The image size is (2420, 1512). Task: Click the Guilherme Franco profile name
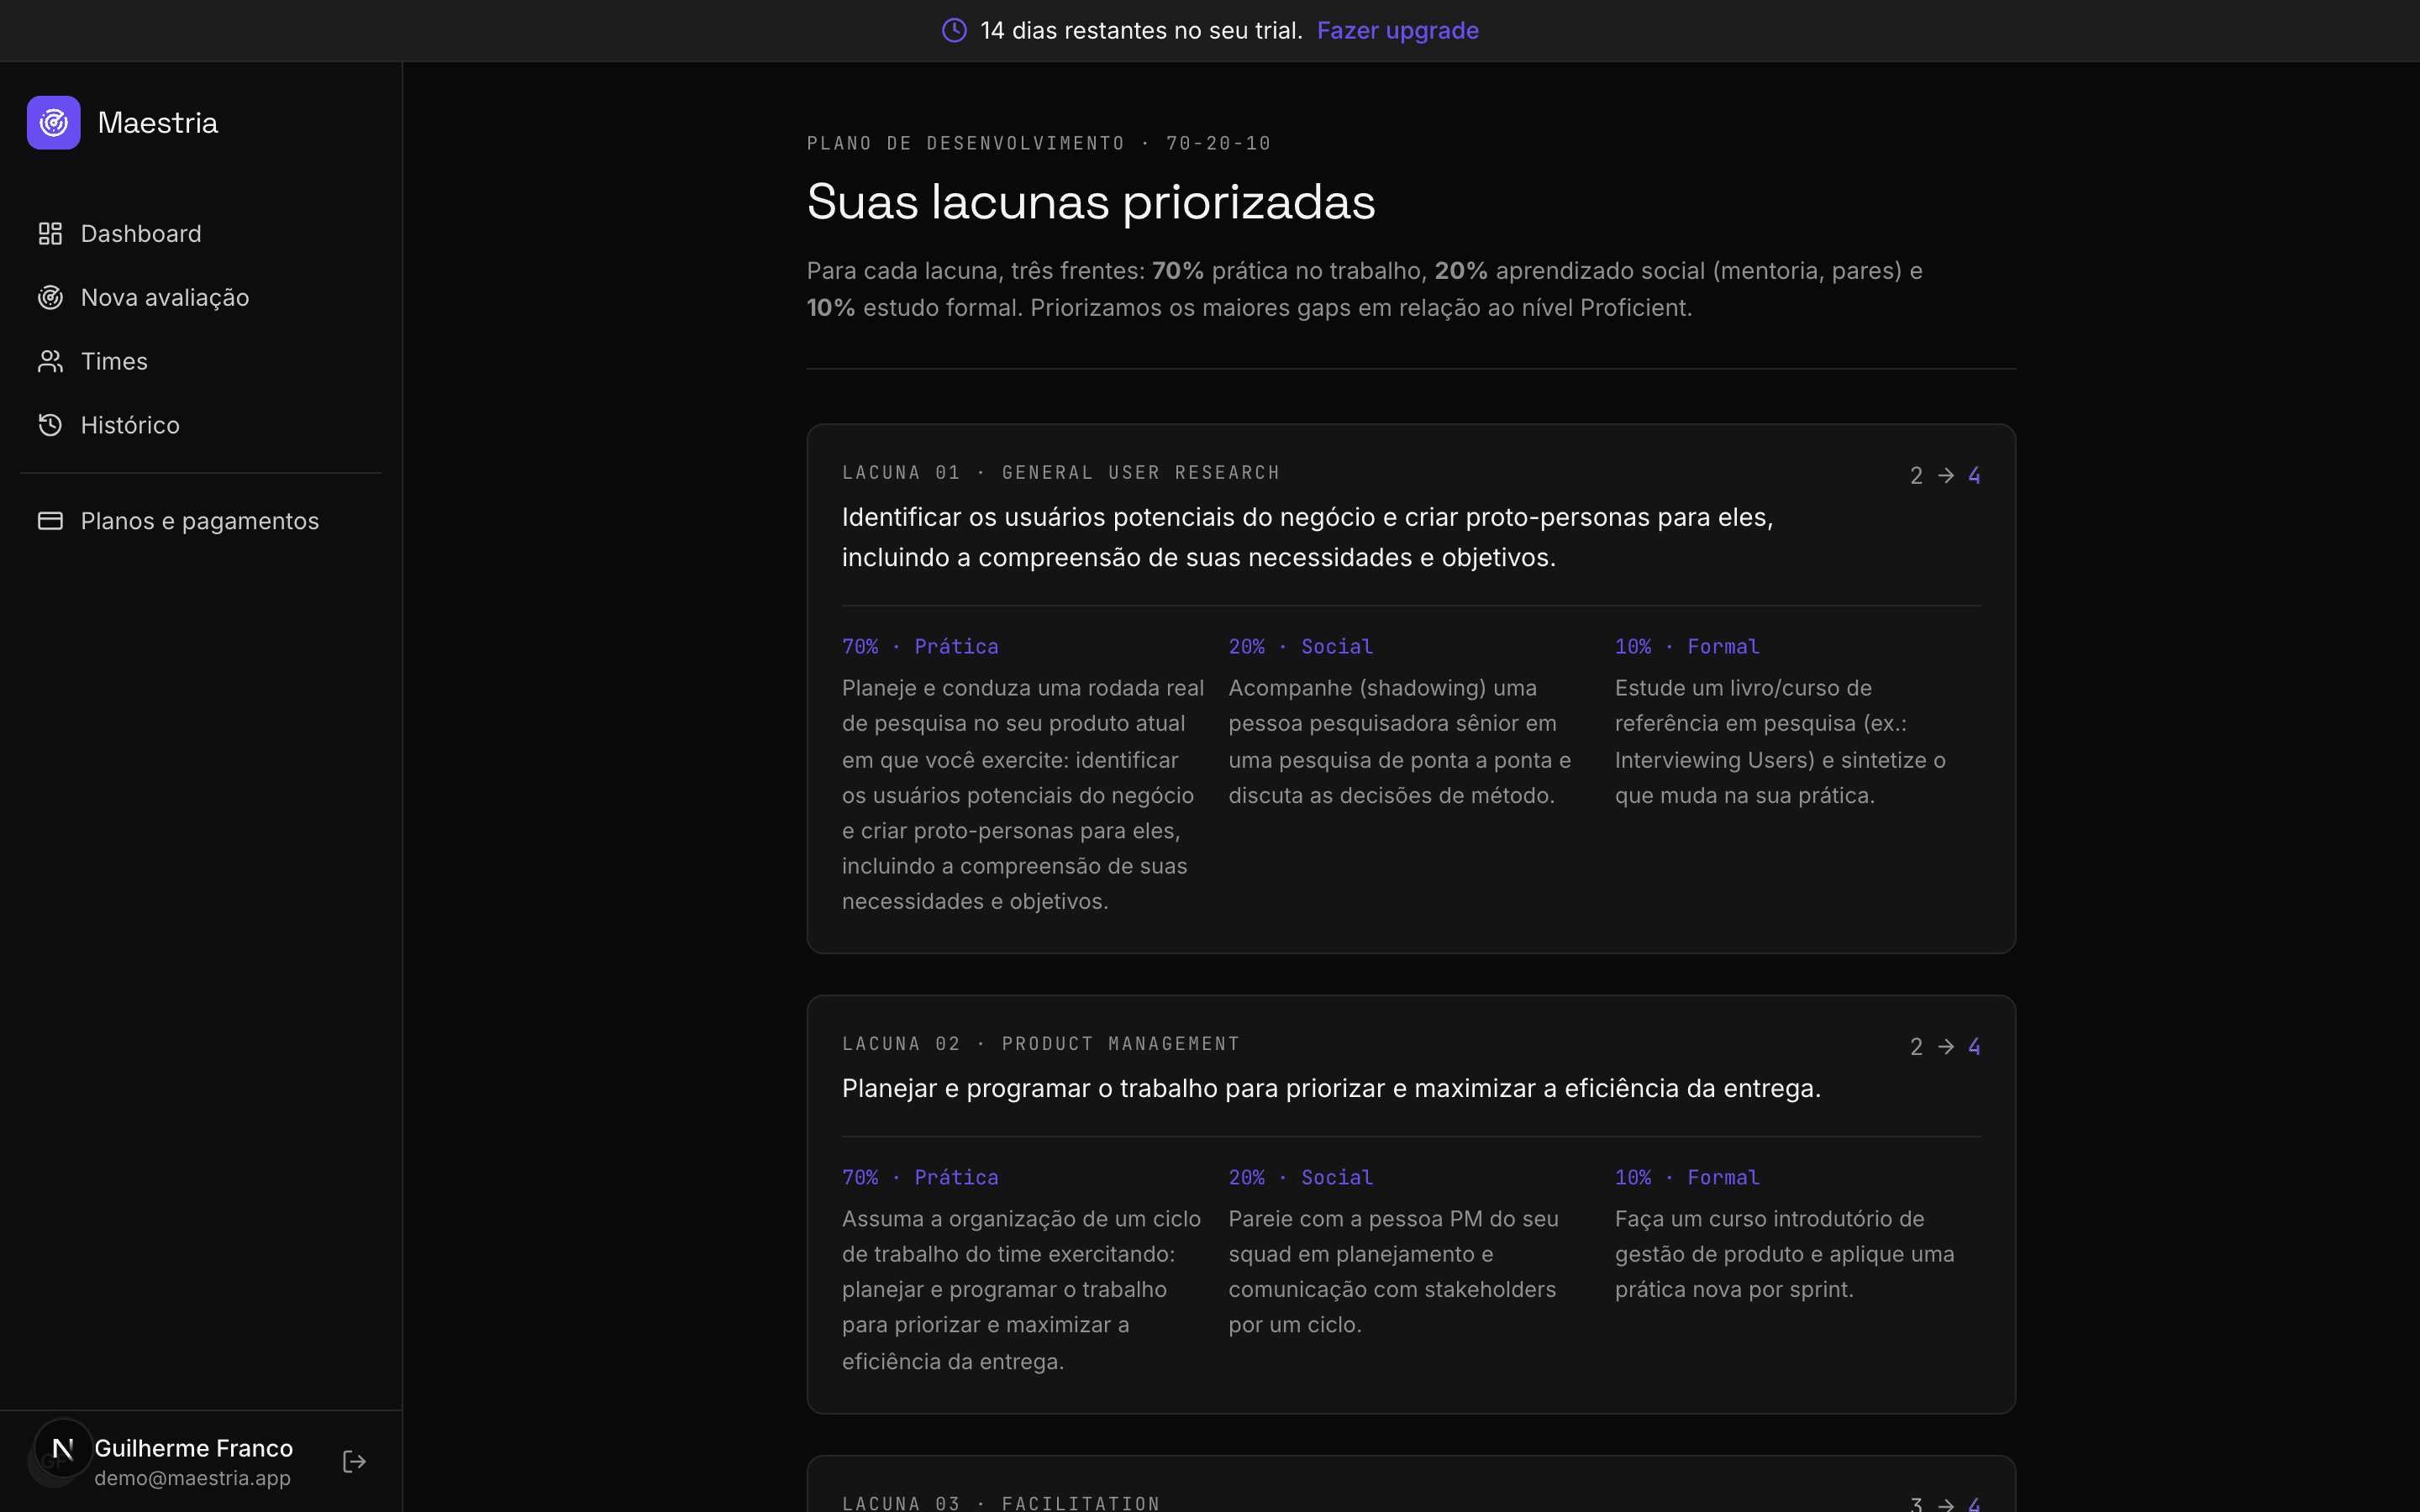(x=194, y=1448)
